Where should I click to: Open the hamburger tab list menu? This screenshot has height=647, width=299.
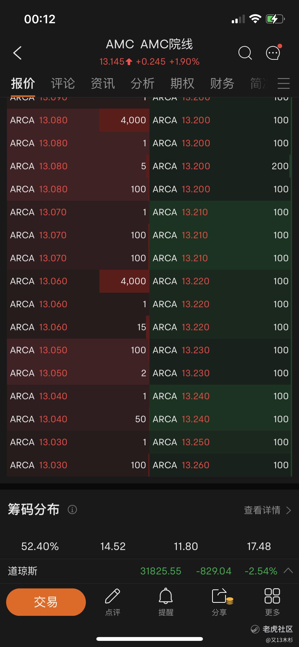284,84
